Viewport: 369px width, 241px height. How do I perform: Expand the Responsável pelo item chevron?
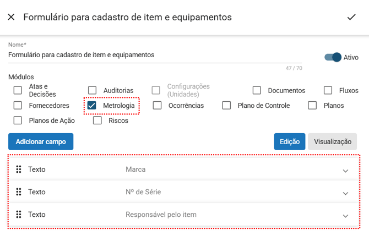click(345, 216)
